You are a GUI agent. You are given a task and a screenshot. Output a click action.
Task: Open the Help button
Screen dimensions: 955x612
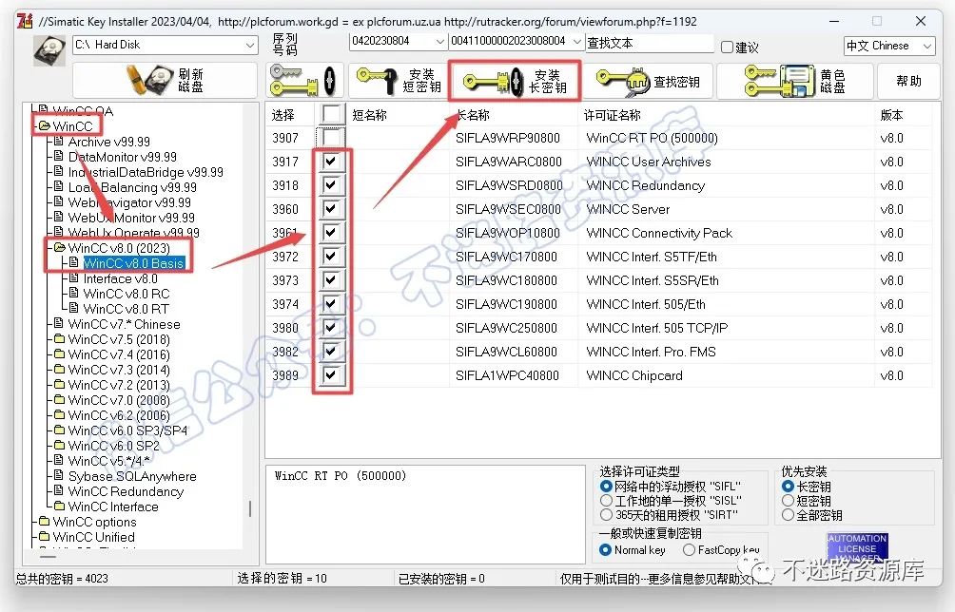click(x=908, y=81)
